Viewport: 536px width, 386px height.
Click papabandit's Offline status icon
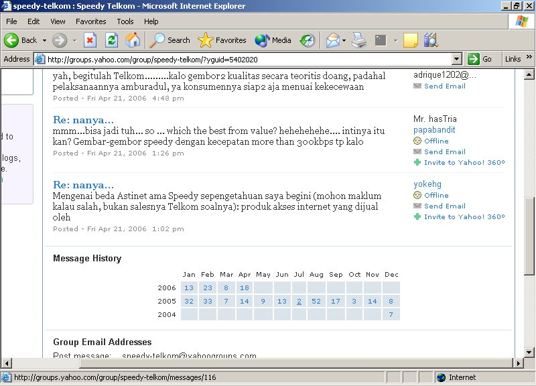coord(417,141)
